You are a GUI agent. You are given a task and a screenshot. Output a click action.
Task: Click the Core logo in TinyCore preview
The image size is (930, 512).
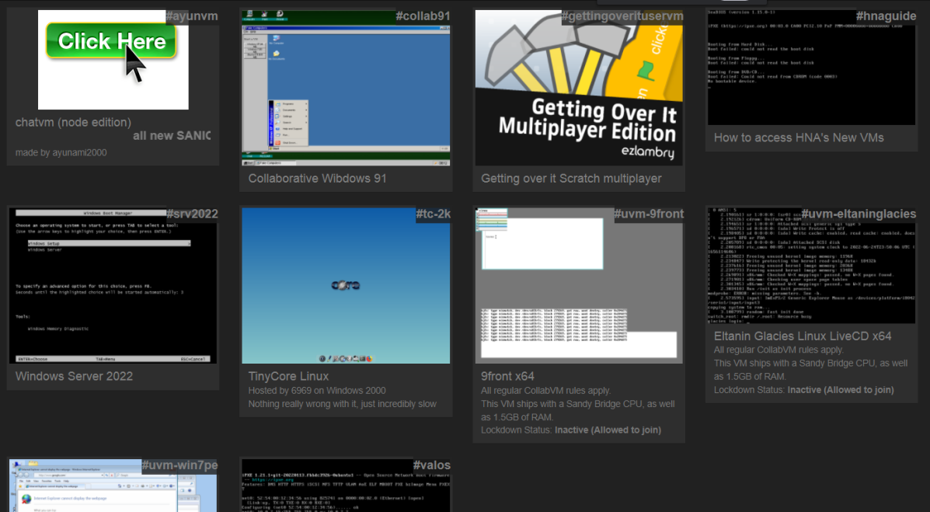coord(345,285)
